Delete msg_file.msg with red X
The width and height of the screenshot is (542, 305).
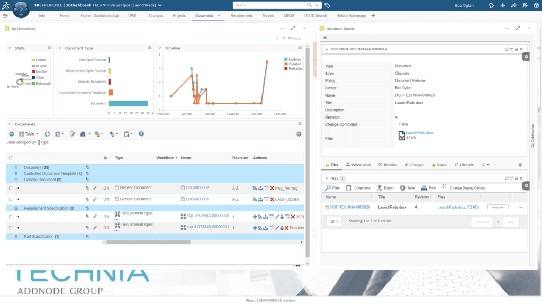click(272, 188)
